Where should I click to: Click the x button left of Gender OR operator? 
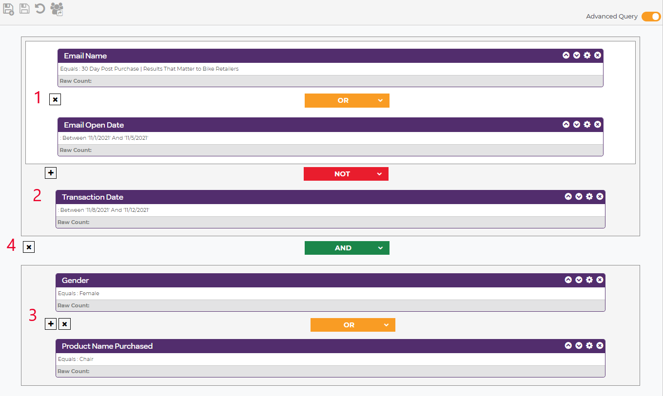click(x=65, y=324)
